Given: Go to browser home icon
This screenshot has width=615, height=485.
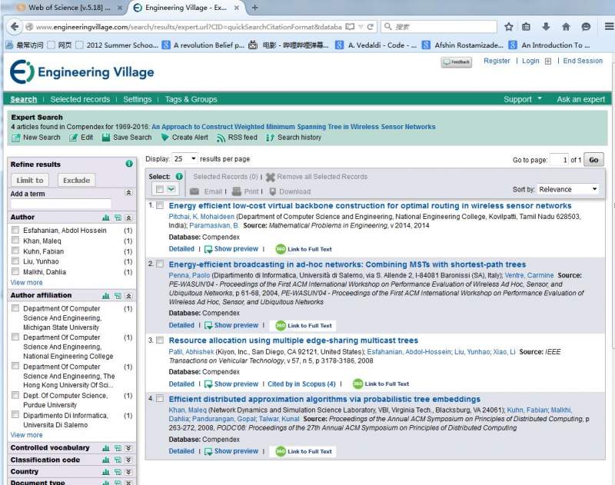Looking at the screenshot, I should 566,27.
